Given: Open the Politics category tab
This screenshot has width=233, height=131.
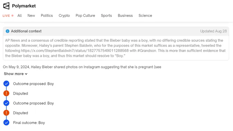Looking at the screenshot, I should [47, 15].
